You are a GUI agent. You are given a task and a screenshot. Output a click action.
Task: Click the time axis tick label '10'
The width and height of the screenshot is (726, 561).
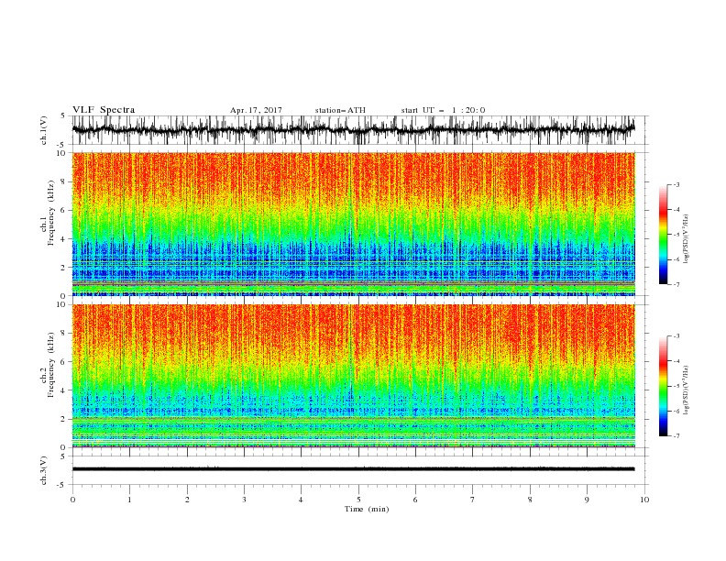(x=644, y=500)
